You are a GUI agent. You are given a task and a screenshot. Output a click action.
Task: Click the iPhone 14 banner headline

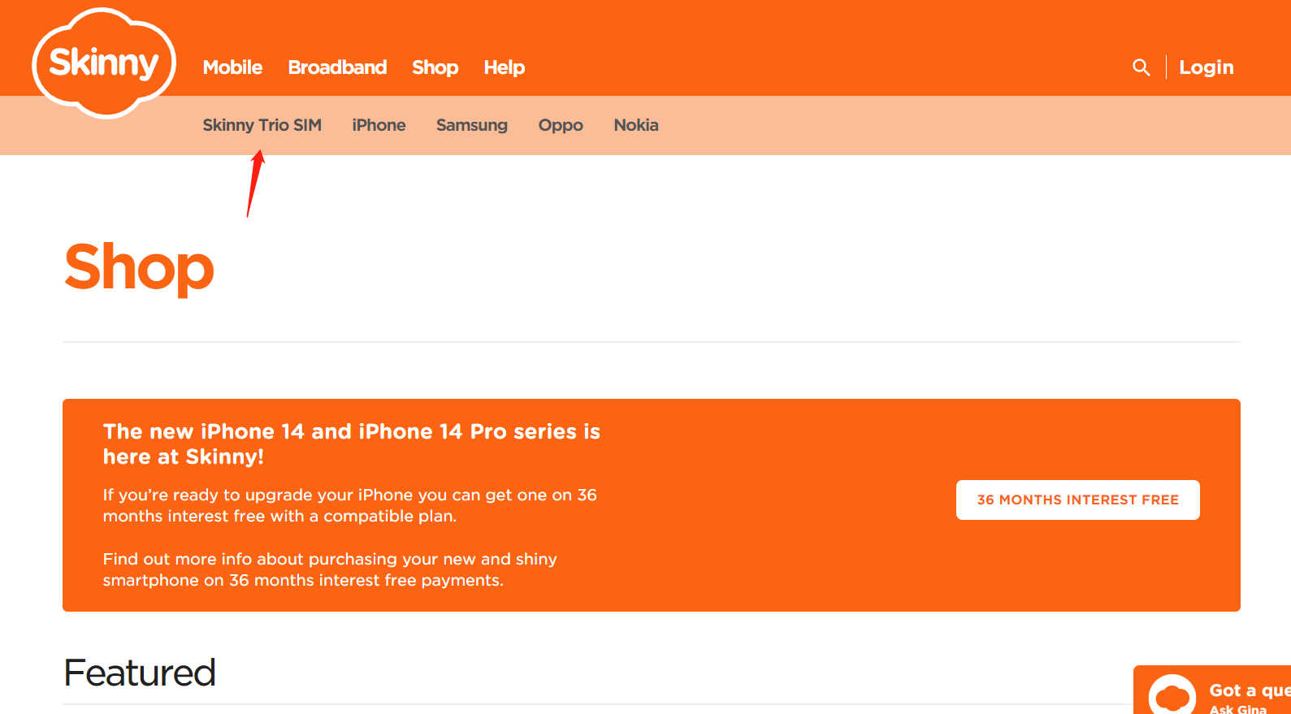[x=351, y=444]
